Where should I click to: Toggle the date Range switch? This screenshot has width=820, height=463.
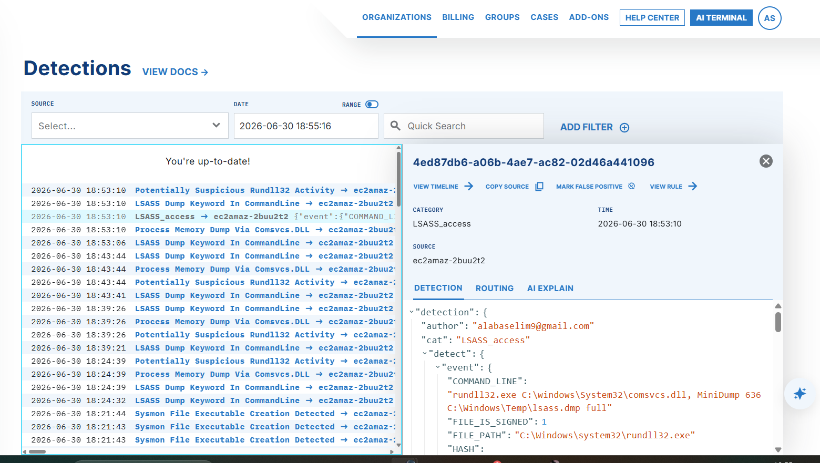(372, 104)
